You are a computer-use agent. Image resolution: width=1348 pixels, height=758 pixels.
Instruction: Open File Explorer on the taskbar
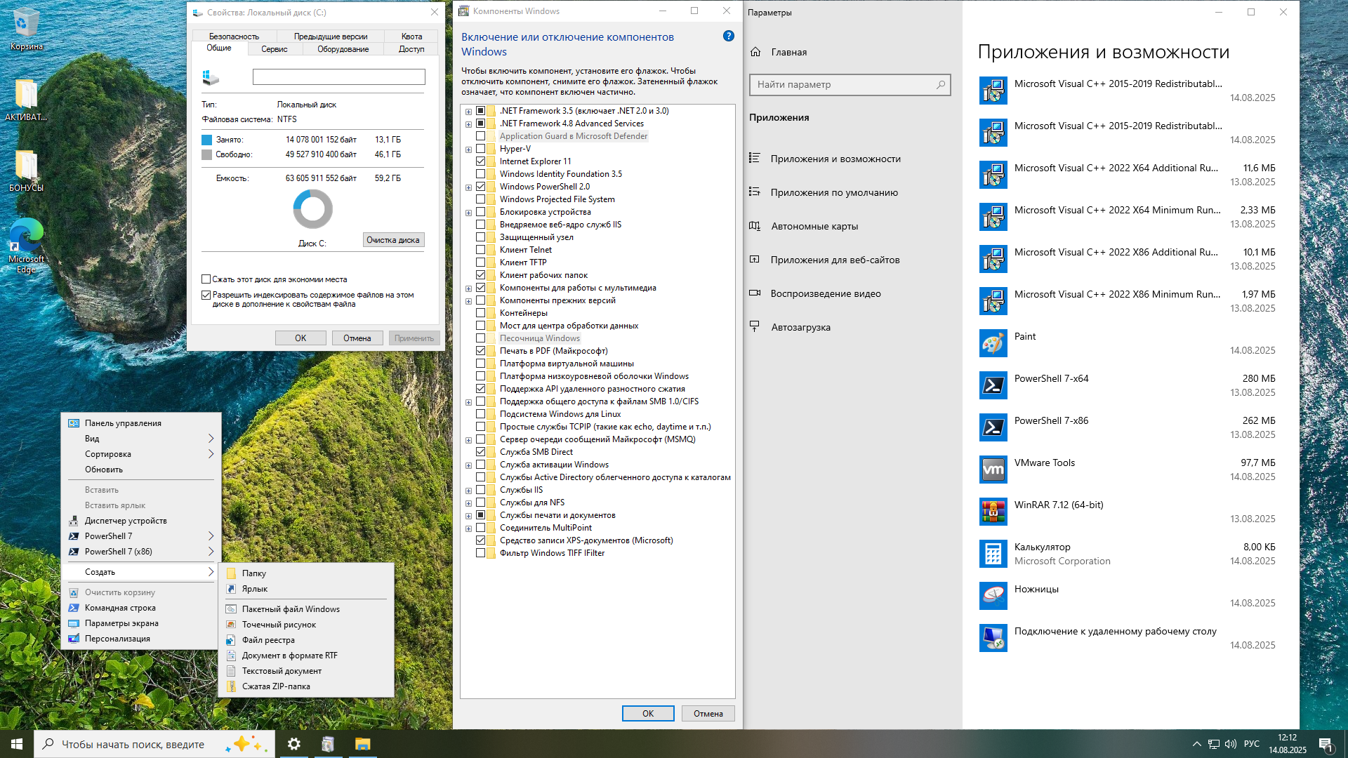[362, 744]
